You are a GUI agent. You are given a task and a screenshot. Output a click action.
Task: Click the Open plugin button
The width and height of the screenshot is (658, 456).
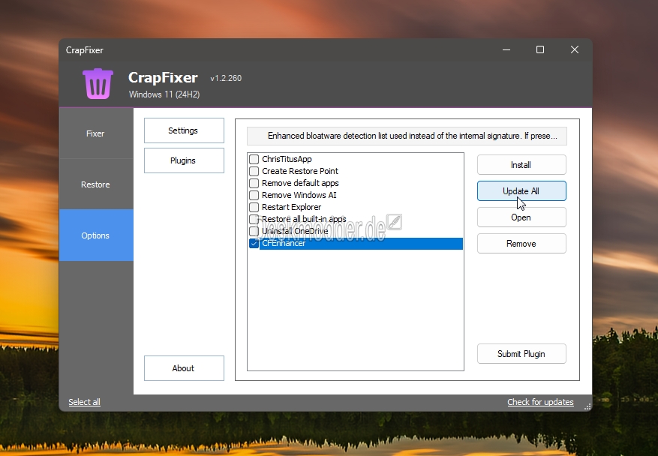coord(521,217)
